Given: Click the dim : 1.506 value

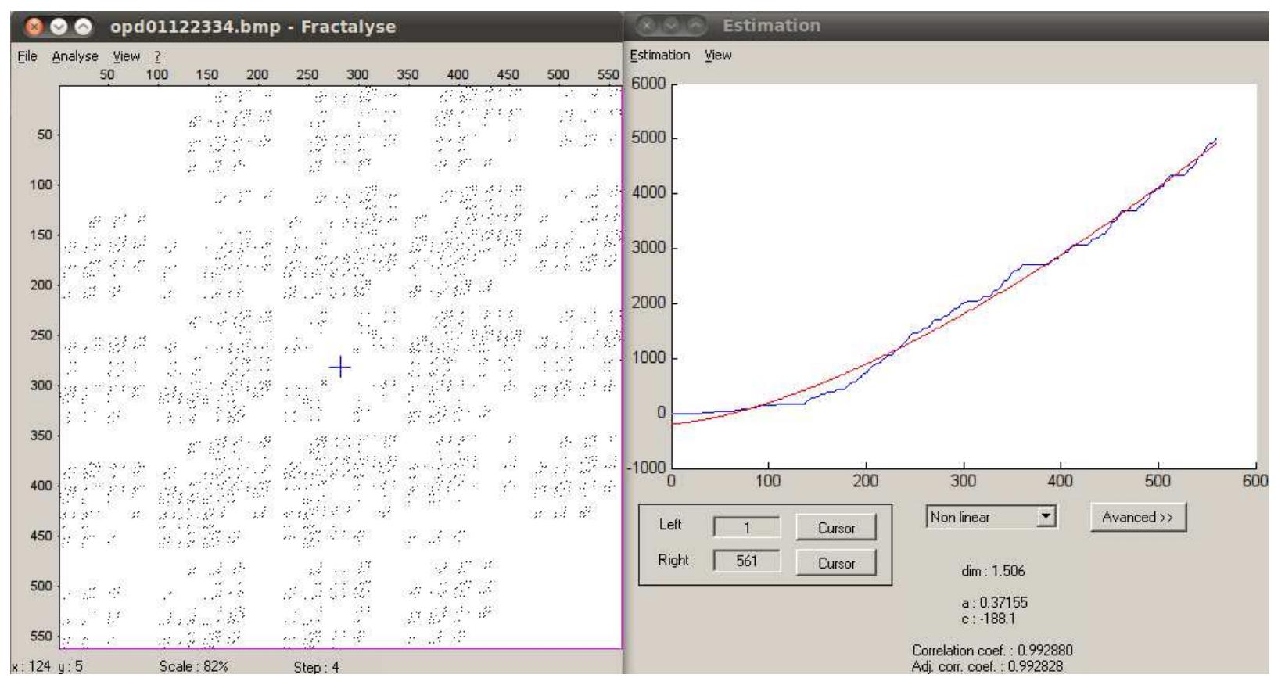Looking at the screenshot, I should 992,571.
